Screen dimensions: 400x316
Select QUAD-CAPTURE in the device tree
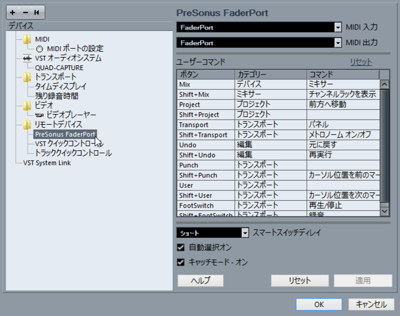click(x=59, y=68)
